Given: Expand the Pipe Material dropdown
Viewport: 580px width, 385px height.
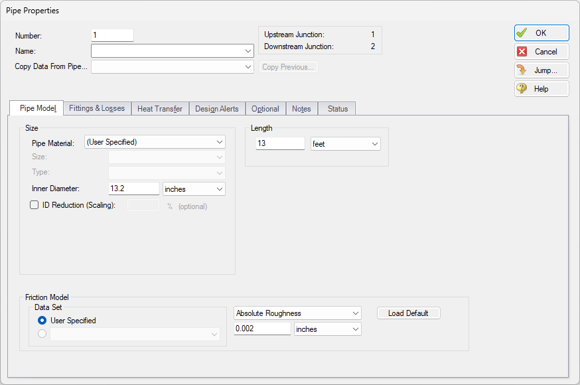Looking at the screenshot, I should pyautogui.click(x=155, y=142).
